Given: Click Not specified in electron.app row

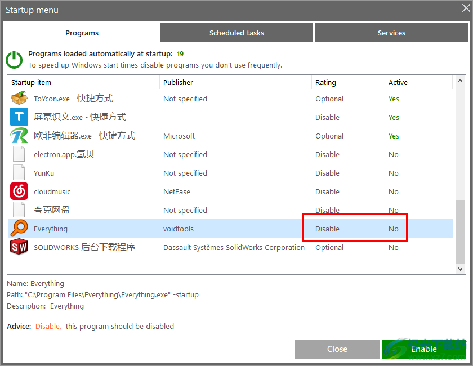Looking at the screenshot, I should point(185,154).
